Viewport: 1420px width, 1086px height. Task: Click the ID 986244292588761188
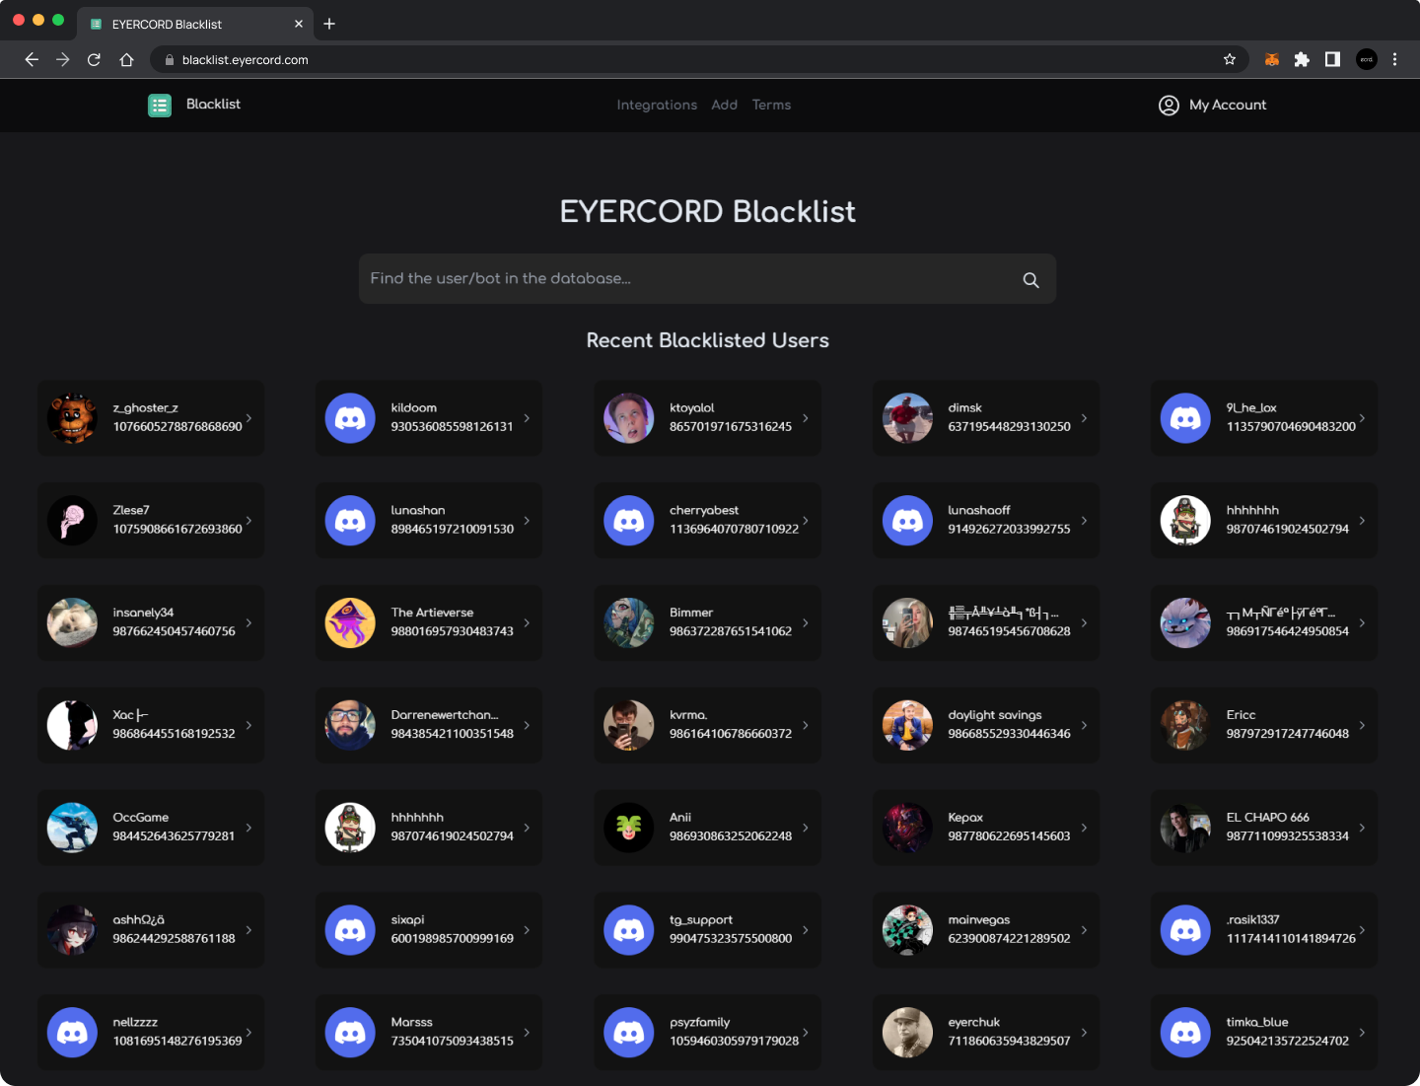[174, 939]
